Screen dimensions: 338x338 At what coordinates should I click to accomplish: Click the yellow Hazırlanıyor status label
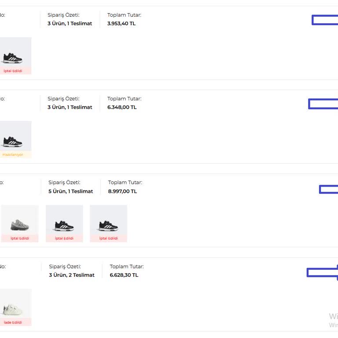coord(13,154)
